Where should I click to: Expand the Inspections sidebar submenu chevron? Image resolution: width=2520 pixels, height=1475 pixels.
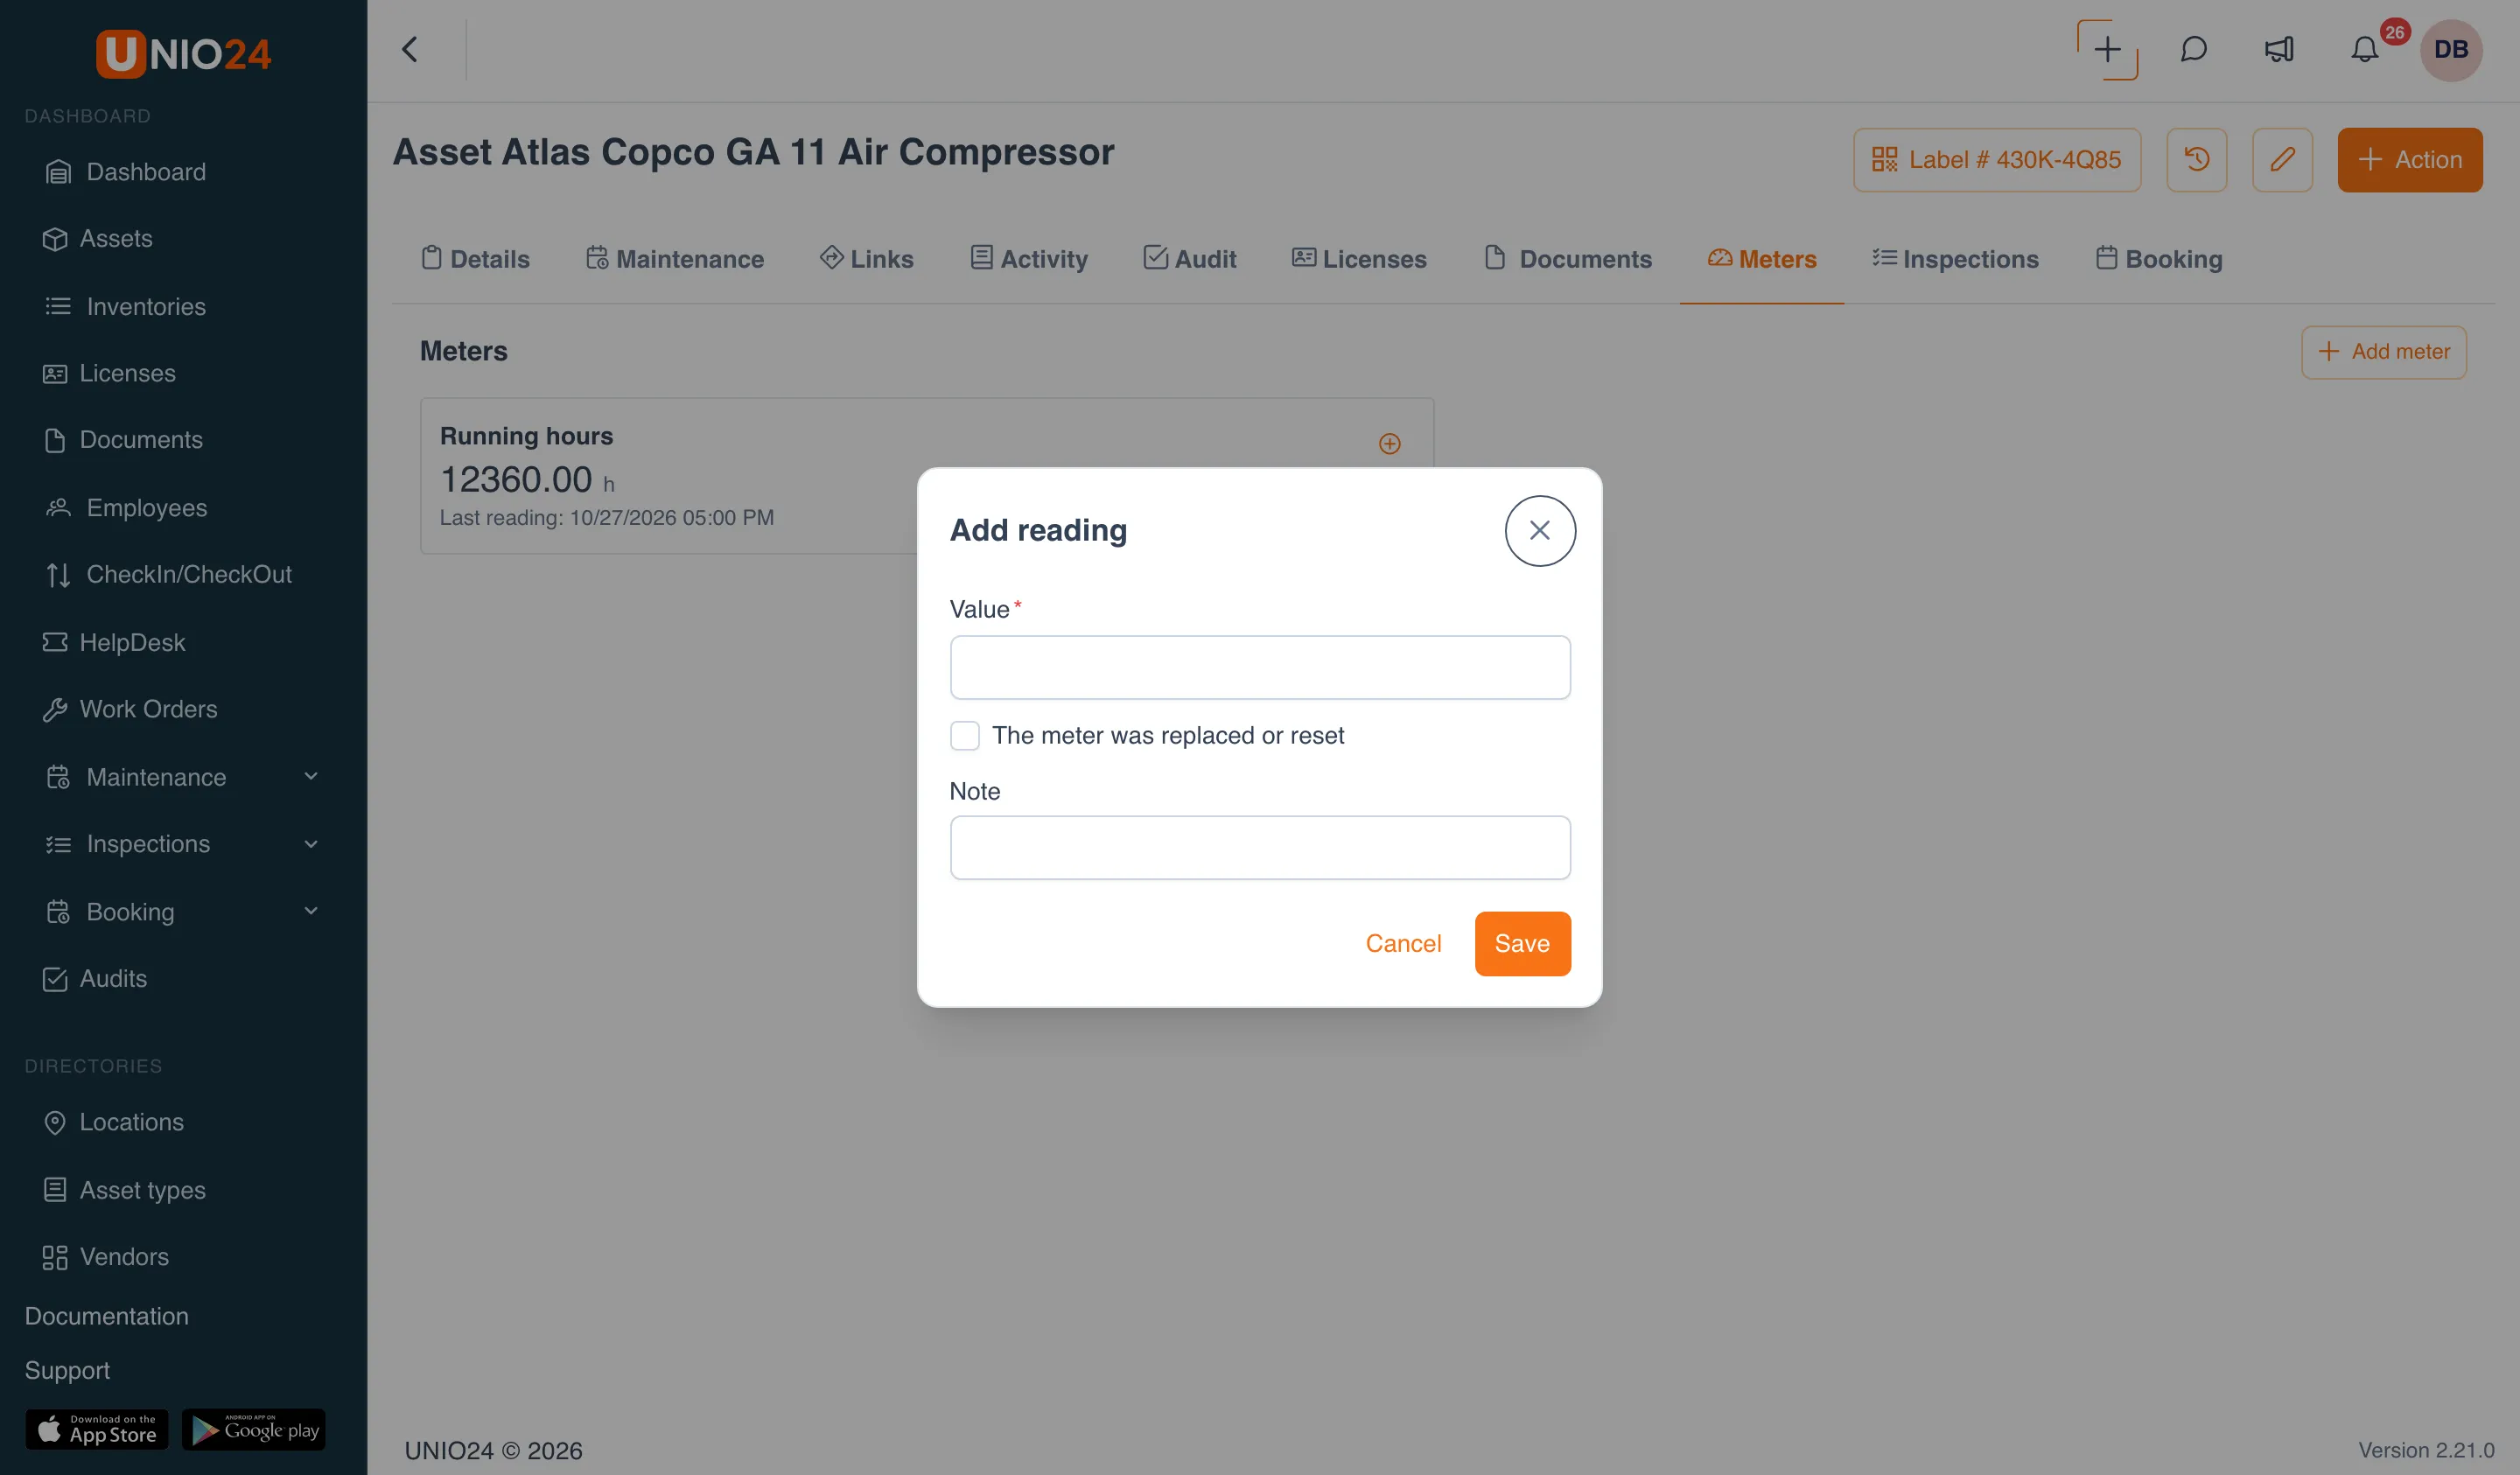click(311, 844)
